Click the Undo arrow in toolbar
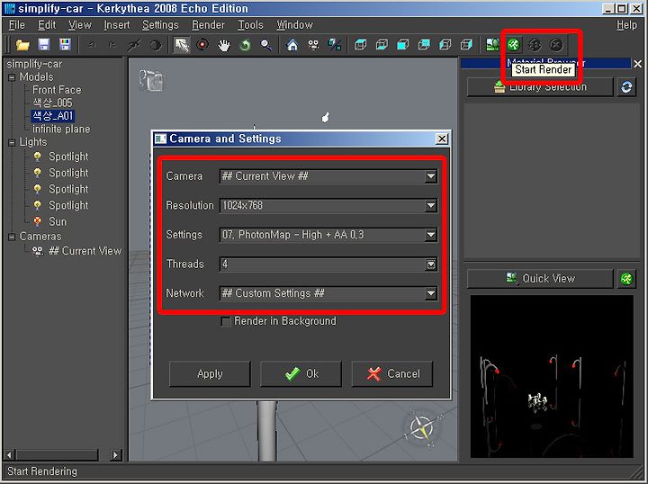This screenshot has width=648, height=484. point(91,45)
